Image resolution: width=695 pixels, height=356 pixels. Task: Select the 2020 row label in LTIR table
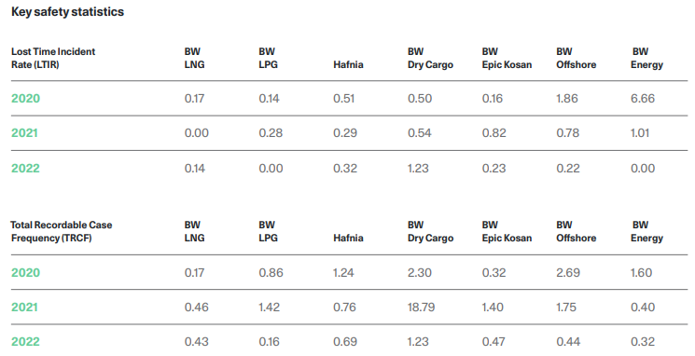pyautogui.click(x=26, y=98)
